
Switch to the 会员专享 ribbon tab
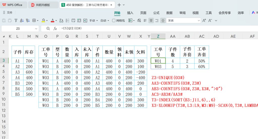(224, 13)
